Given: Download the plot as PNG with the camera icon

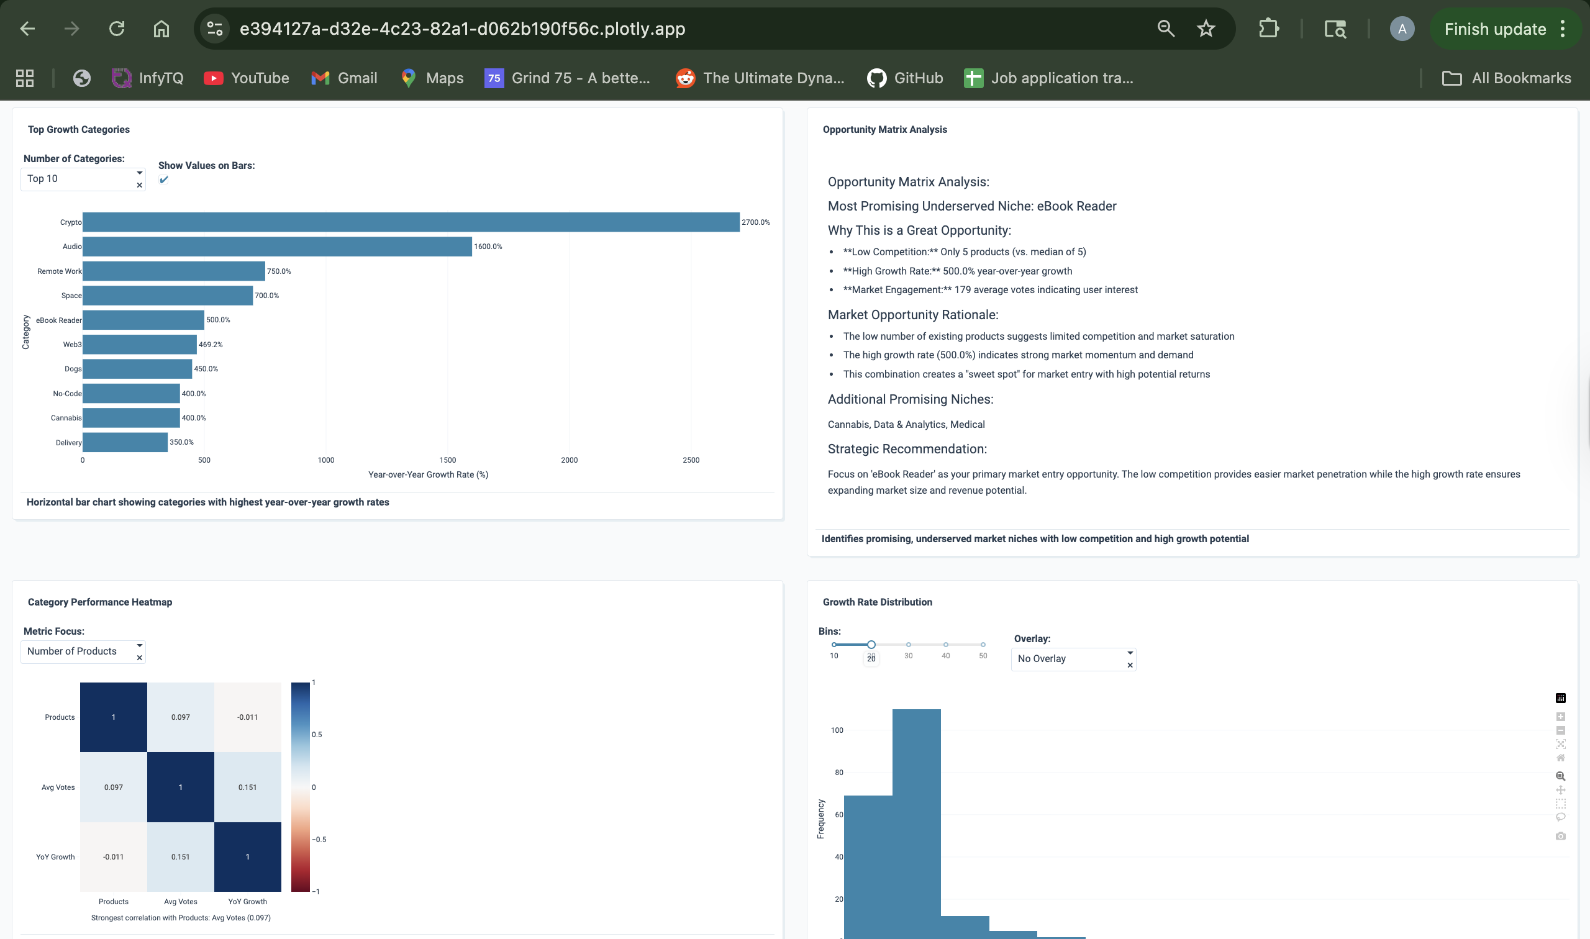Looking at the screenshot, I should coord(1560,836).
